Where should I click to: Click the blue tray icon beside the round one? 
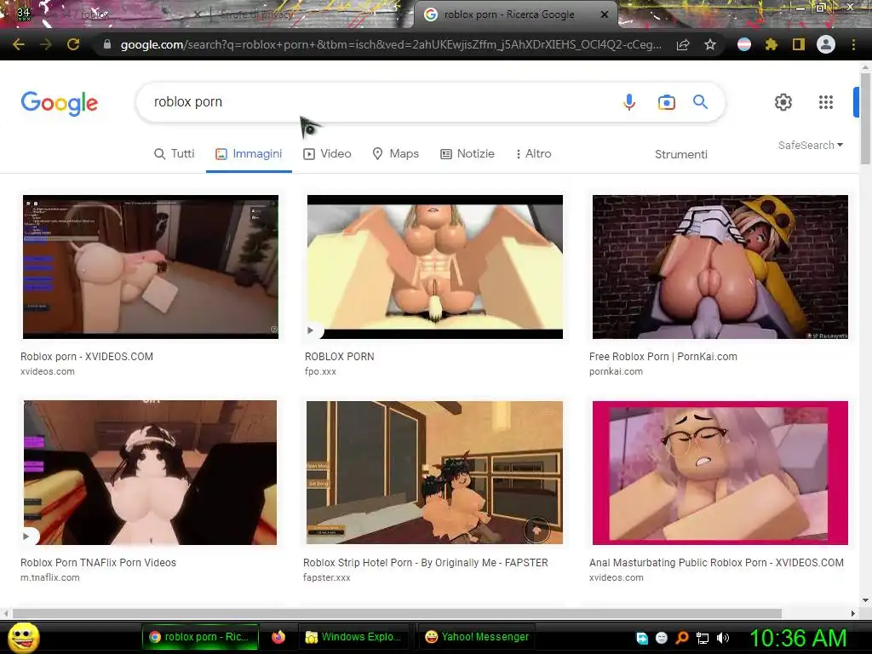642,638
